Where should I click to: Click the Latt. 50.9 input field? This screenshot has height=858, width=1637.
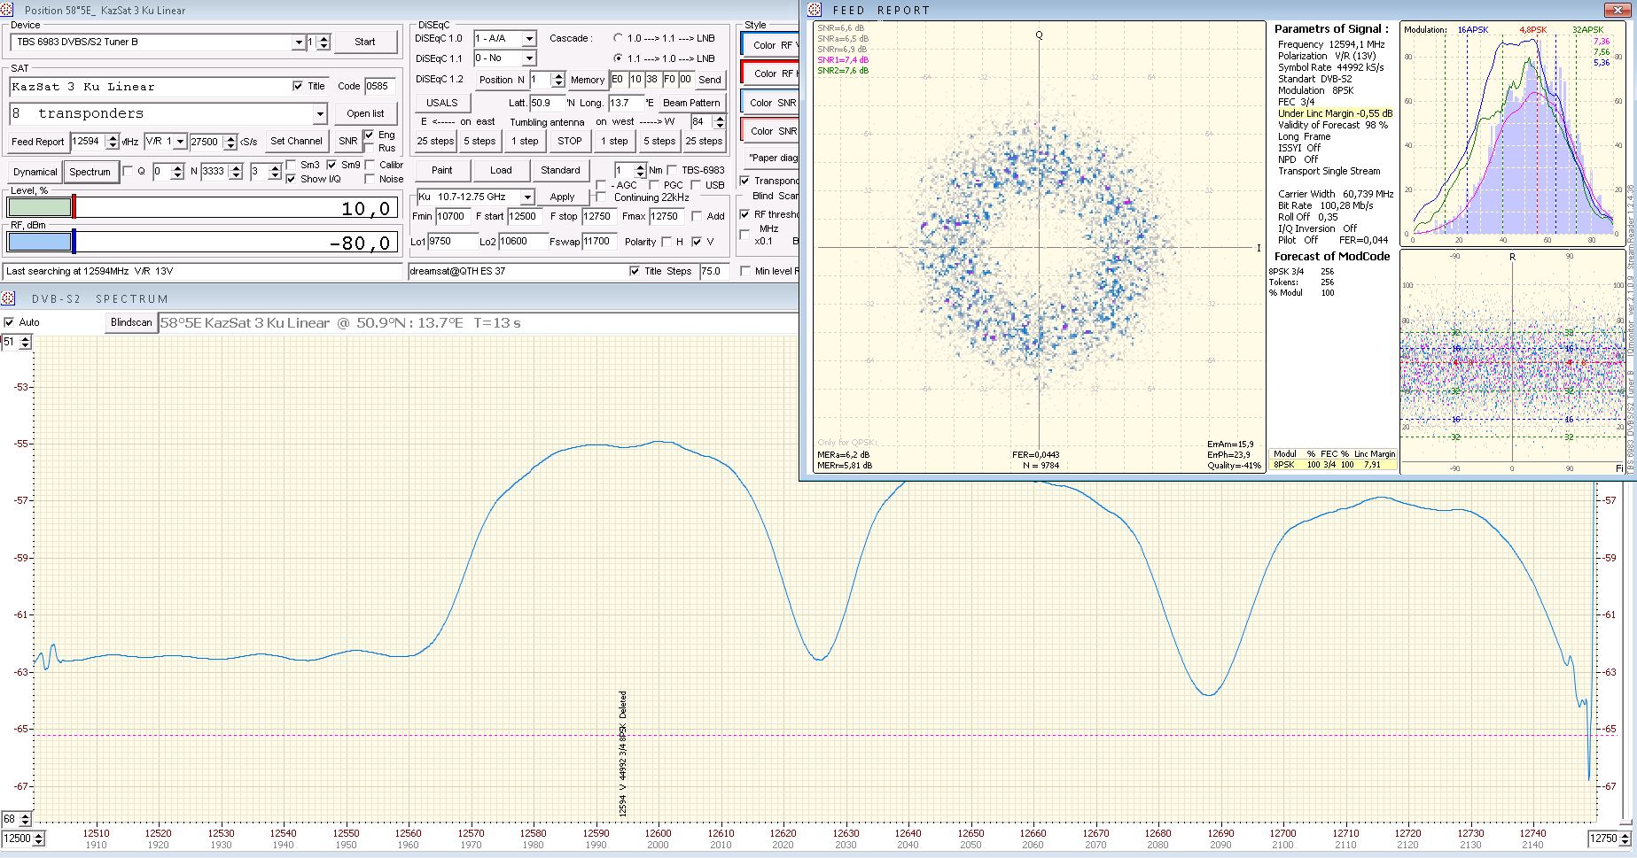pos(548,103)
